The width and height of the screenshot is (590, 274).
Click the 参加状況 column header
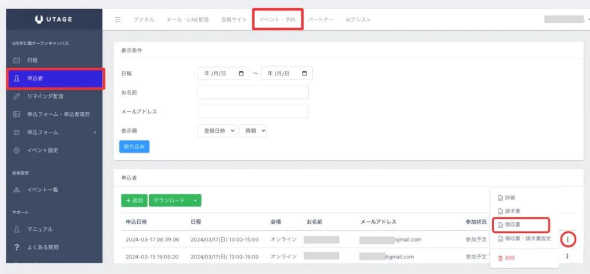click(x=476, y=222)
